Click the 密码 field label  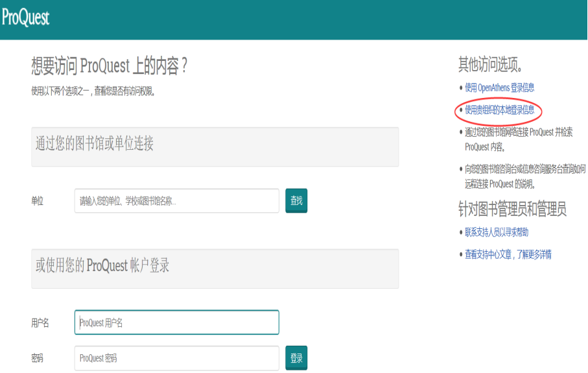(x=37, y=358)
